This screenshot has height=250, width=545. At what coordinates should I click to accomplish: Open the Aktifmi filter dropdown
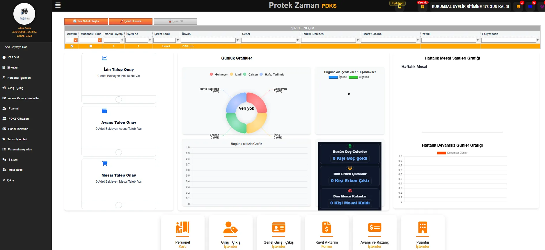coord(76,40)
